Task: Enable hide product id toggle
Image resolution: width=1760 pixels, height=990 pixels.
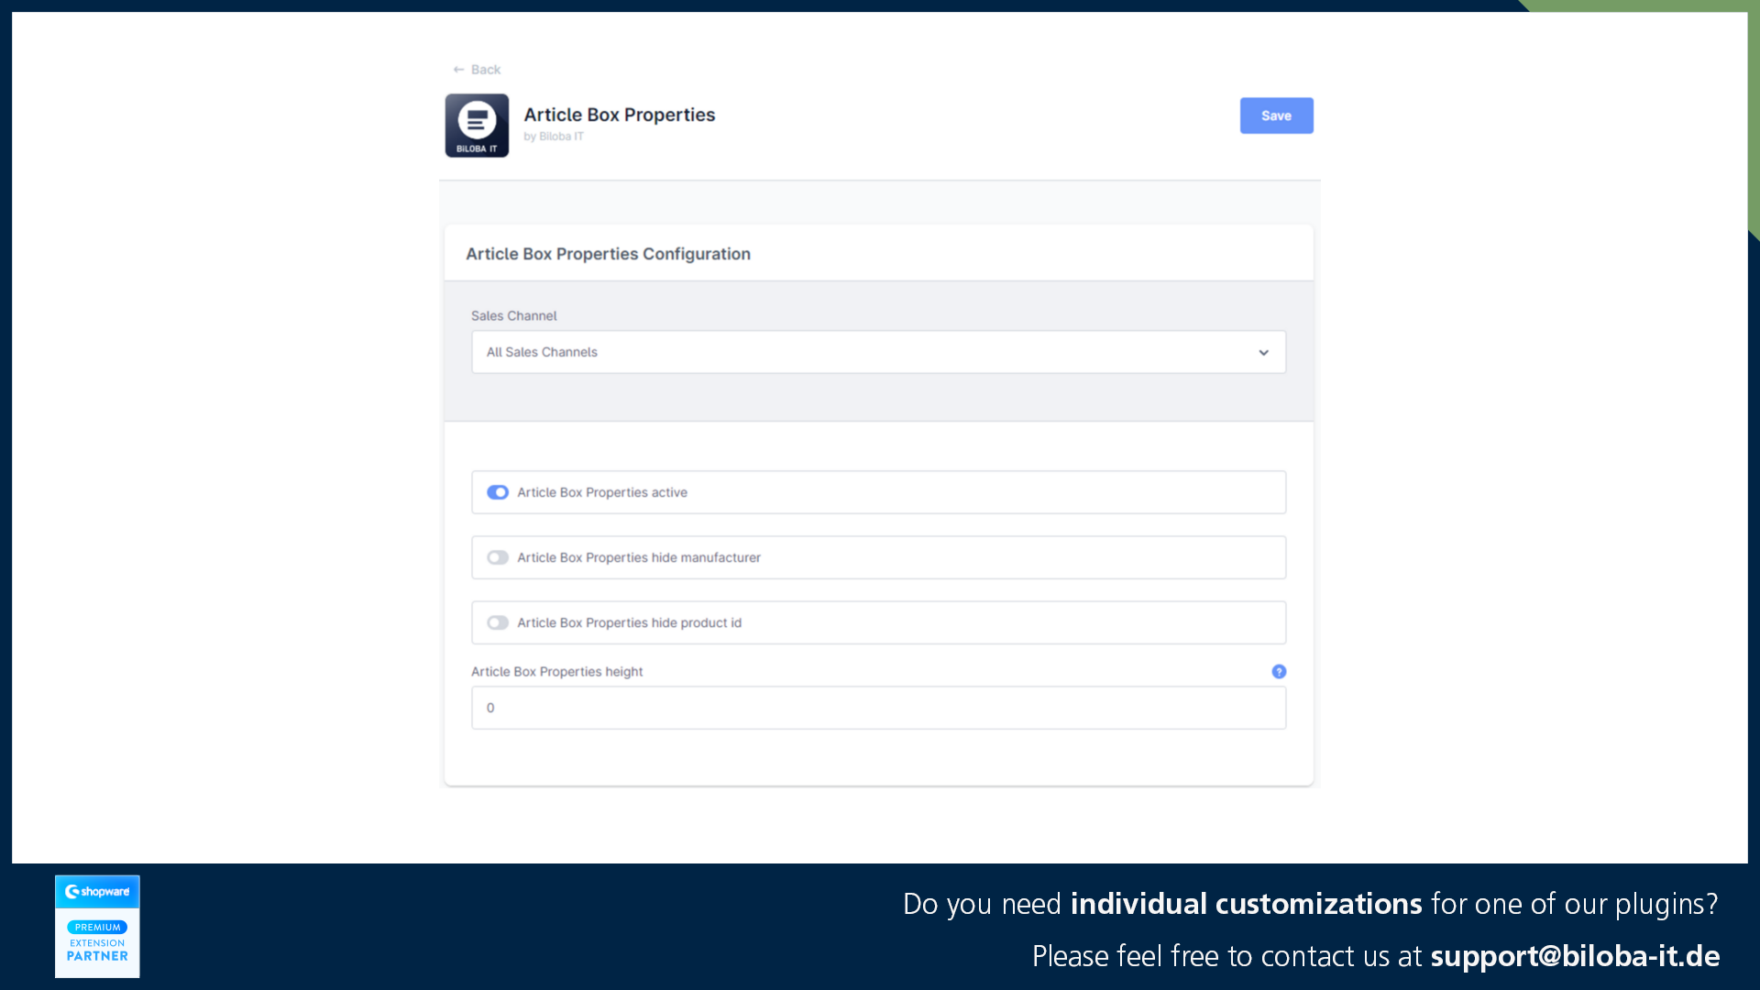Action: coord(498,622)
